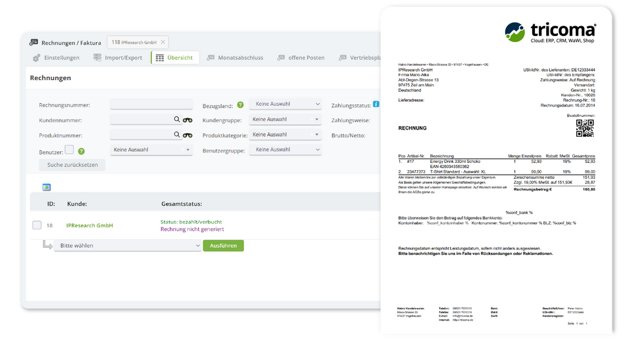Focus the Rechnungsnummer input field
The height and width of the screenshot is (341, 625).
(x=151, y=104)
